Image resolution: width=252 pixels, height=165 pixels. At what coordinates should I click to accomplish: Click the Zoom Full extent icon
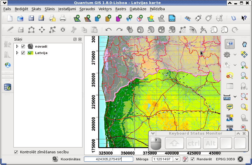click(244, 97)
